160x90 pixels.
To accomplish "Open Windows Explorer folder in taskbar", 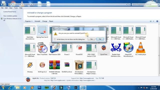I will tap(17, 88).
